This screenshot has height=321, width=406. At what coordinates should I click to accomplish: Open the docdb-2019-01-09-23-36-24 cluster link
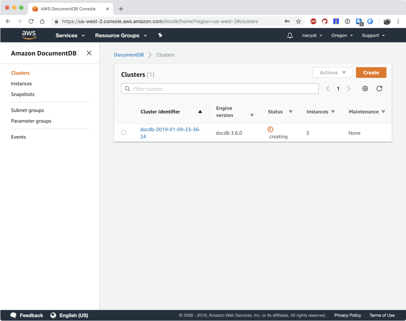[170, 133]
